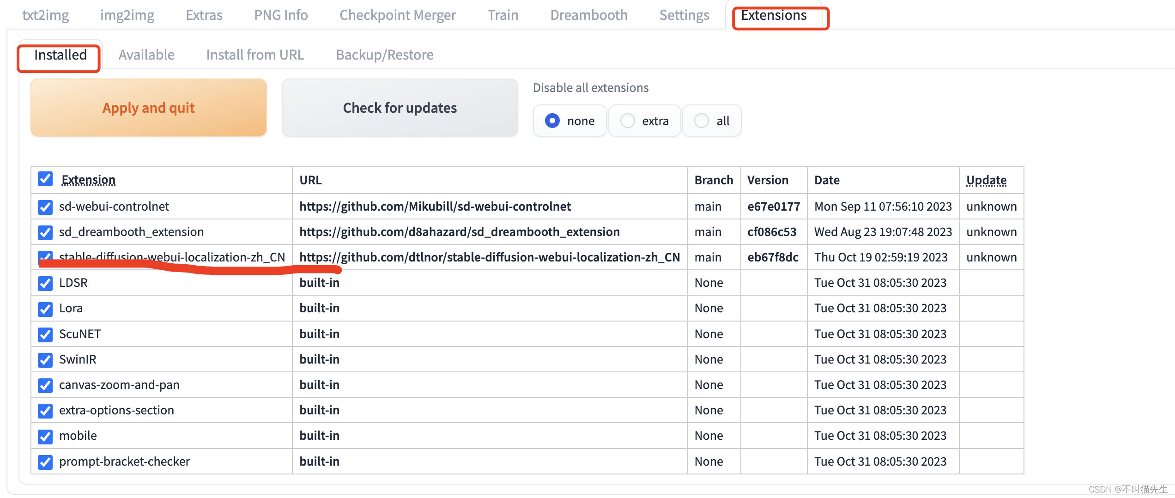This screenshot has height=498, width=1175.
Task: Open the Backup/Restore sub-tab
Action: [385, 55]
